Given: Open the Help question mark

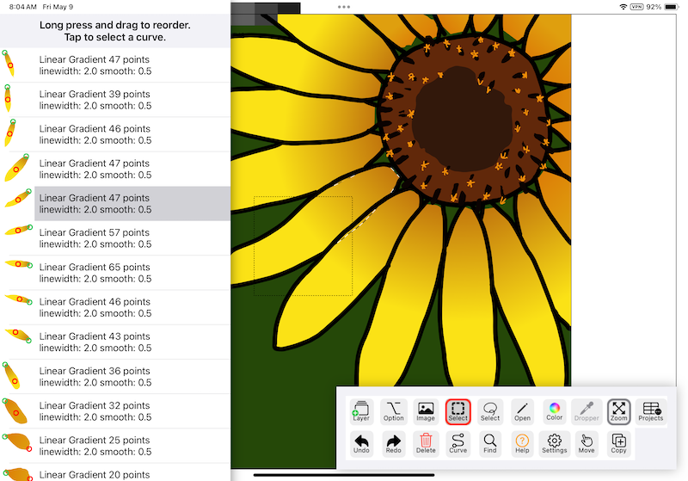Looking at the screenshot, I should click(x=522, y=444).
